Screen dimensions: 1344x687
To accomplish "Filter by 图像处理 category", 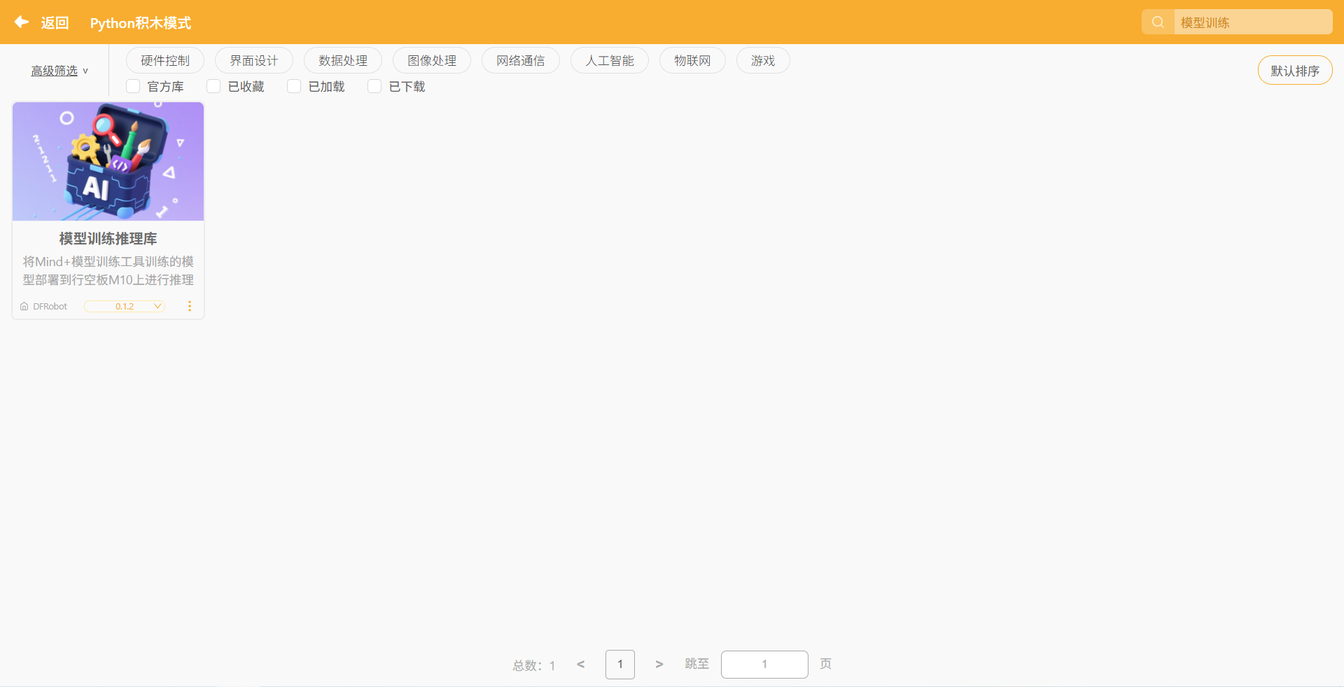I will click(x=431, y=61).
